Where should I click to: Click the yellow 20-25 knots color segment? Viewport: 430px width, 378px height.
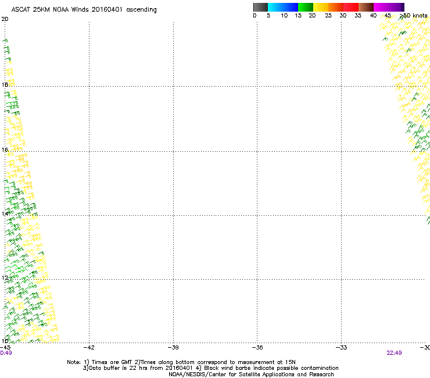[x=321, y=7]
